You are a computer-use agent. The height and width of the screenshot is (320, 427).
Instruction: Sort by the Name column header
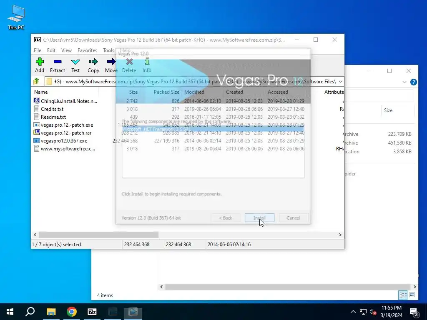tap(41, 92)
